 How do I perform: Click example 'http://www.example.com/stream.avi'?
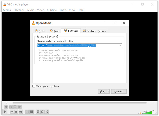(59, 50)
